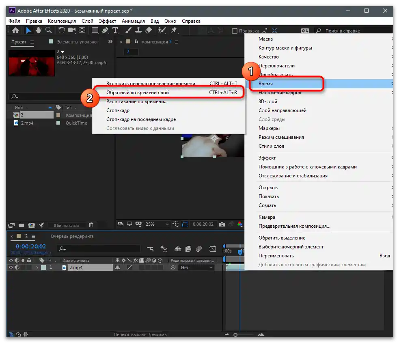This screenshot has height=343, width=399.
Task: Open the композиция 2 panel menu
Action: coord(177,42)
